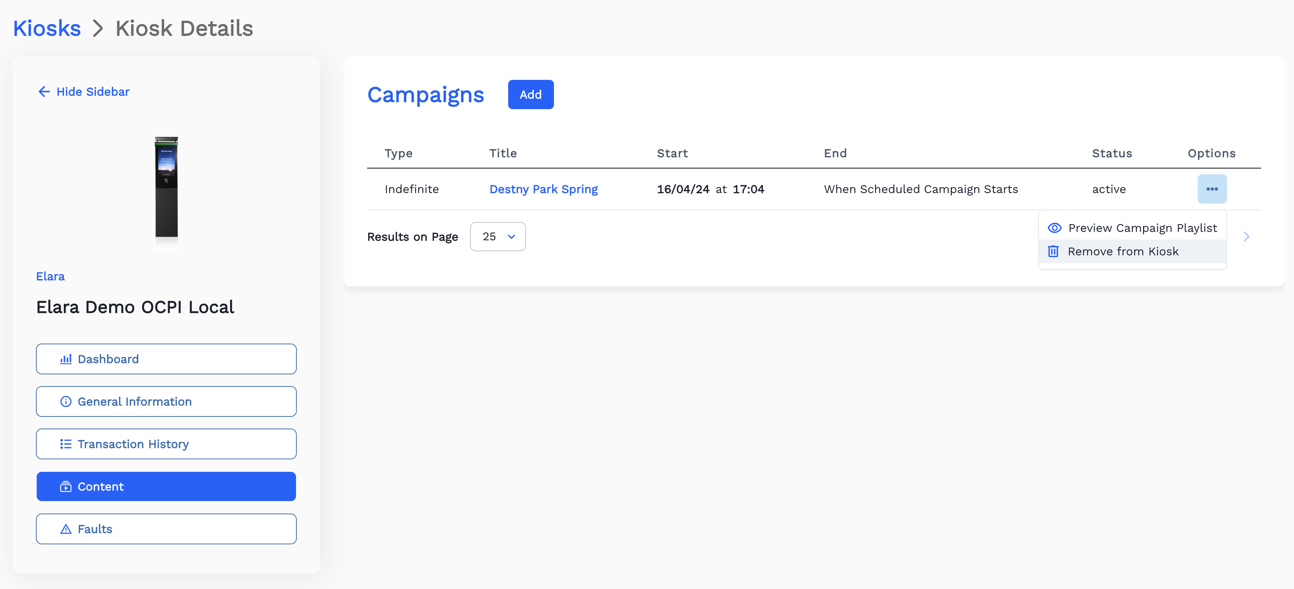Click the list icon for Transaction History
The image size is (1294, 589).
[x=66, y=444]
